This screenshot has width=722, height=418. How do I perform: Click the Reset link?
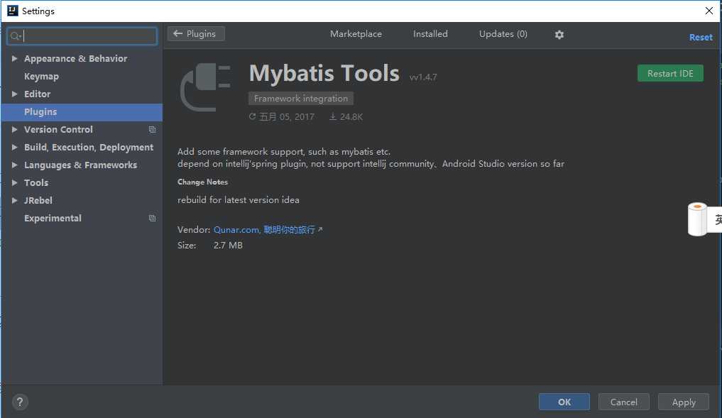(701, 38)
